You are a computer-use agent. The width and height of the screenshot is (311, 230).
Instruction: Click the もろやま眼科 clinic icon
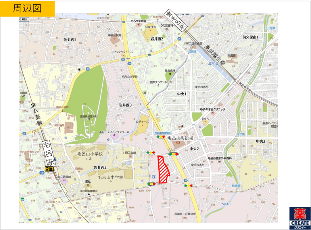click(x=139, y=25)
